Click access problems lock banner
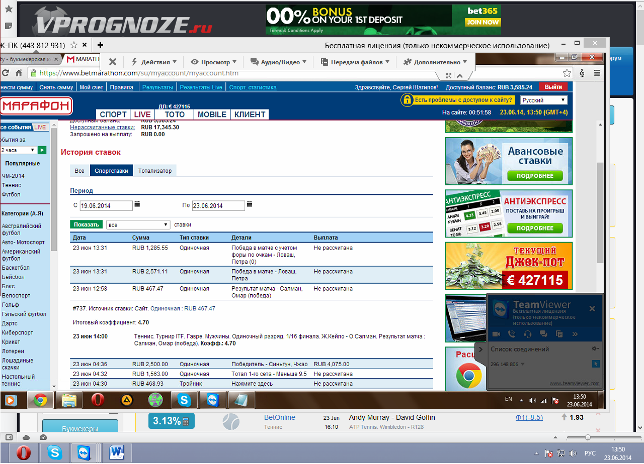Screen dimensions: 644x464 click(457, 100)
